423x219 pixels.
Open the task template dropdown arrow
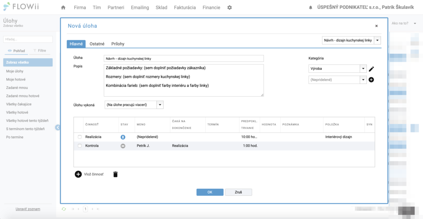click(x=378, y=40)
